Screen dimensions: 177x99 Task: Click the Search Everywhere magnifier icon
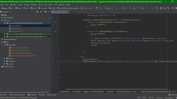[x=173, y=8]
